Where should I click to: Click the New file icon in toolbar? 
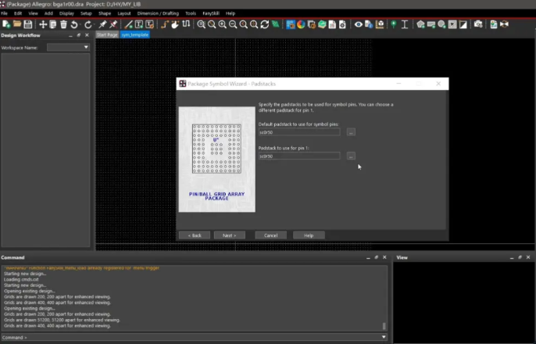[x=5, y=24]
